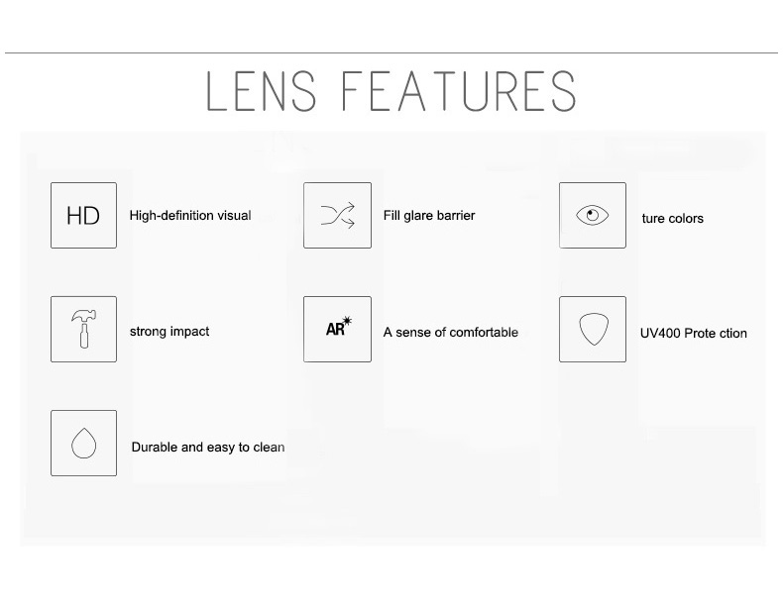Select the crossed-arrows glare barrier icon
783x605 pixels.
[x=337, y=215]
